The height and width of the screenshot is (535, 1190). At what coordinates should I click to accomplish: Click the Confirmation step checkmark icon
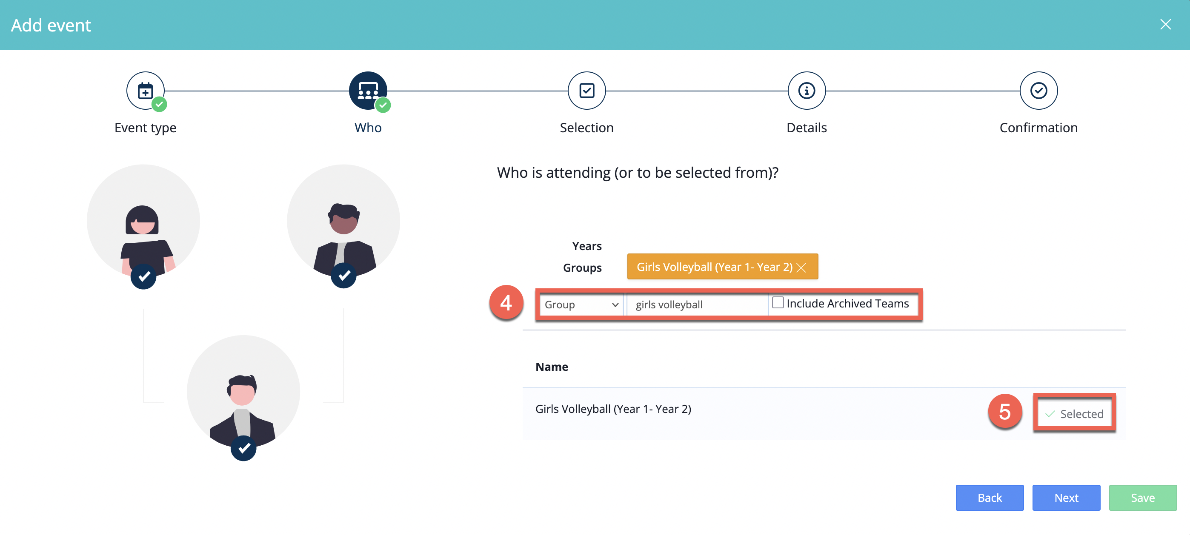click(x=1038, y=91)
